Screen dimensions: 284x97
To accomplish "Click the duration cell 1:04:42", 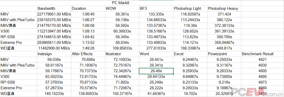I will pos(88,37).
